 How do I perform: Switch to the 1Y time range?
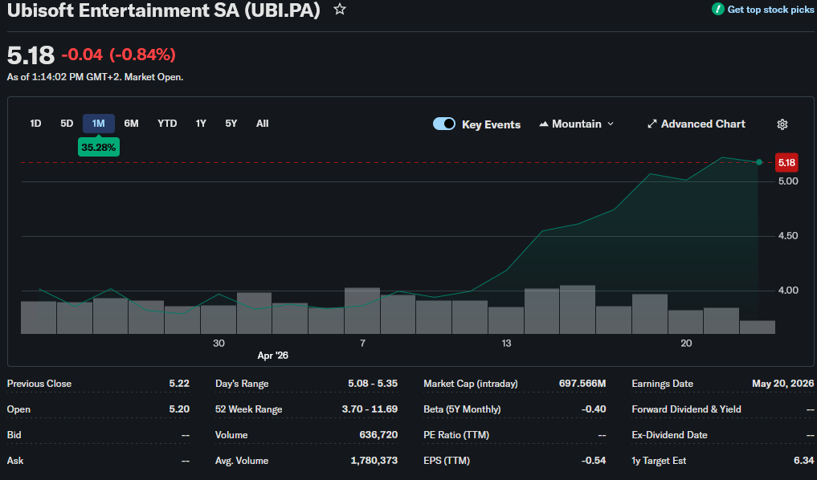(201, 124)
